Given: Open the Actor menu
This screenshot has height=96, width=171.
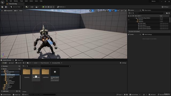Looking at the screenshot, I should (36, 1).
